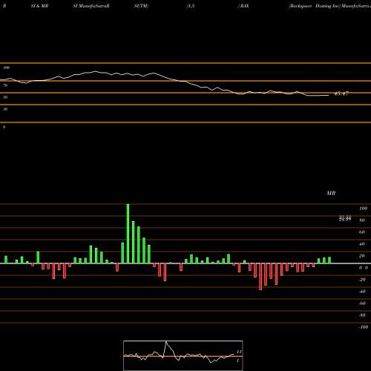The image size is (371, 371).
Task: Click the '(5,5' parameter text in the header
Action: (x=191, y=6)
